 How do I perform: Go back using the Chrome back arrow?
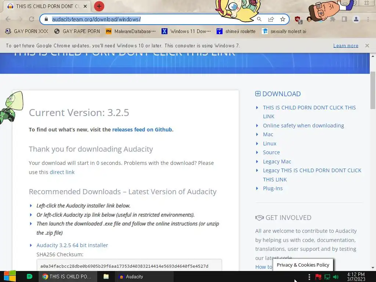8,19
